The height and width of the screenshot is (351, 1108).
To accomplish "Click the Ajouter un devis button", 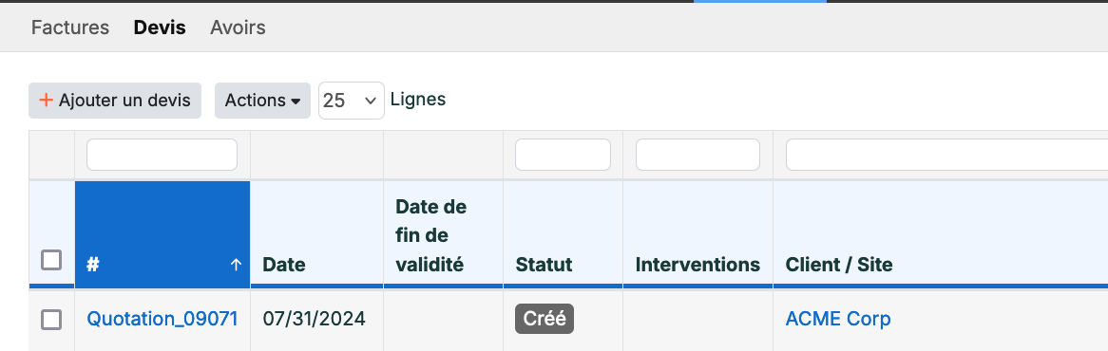I will [115, 101].
